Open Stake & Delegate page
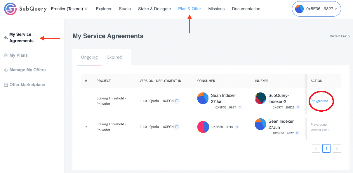The height and width of the screenshot is (173, 353). coord(154,9)
